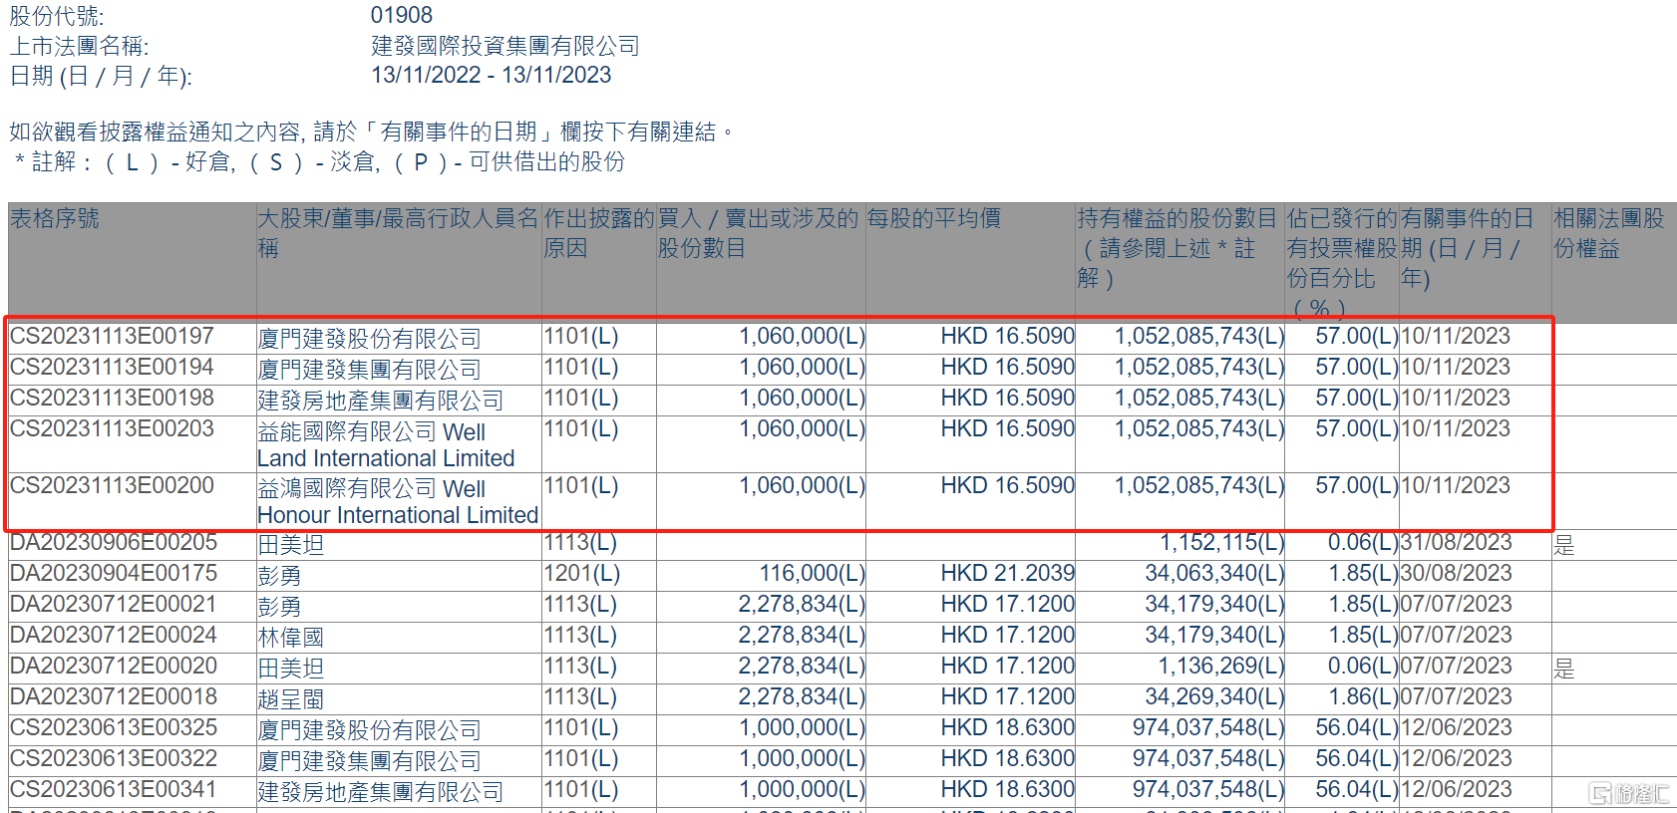1677x813 pixels.
Task: Click percentage 56.04(L) in row CS20230613E00325
Action: 1357,728
